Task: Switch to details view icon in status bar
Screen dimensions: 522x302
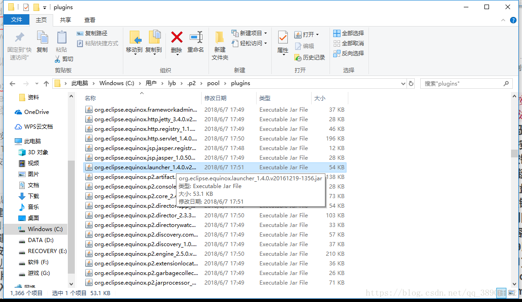Action: 502,293
